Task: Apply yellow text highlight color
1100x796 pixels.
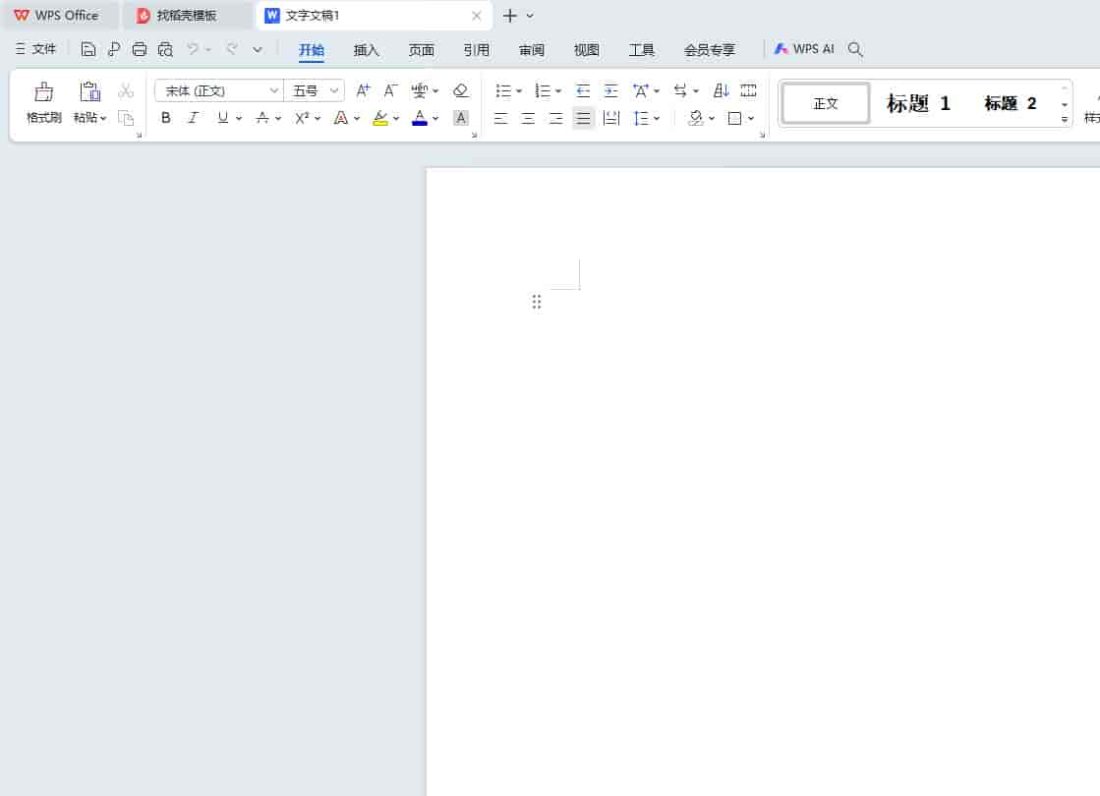Action: point(380,118)
